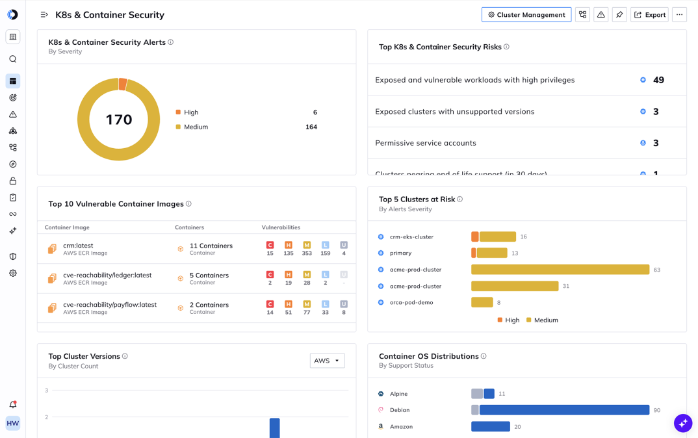
Task: Open cve-reachability/ledger:latest image row
Action: pos(197,279)
